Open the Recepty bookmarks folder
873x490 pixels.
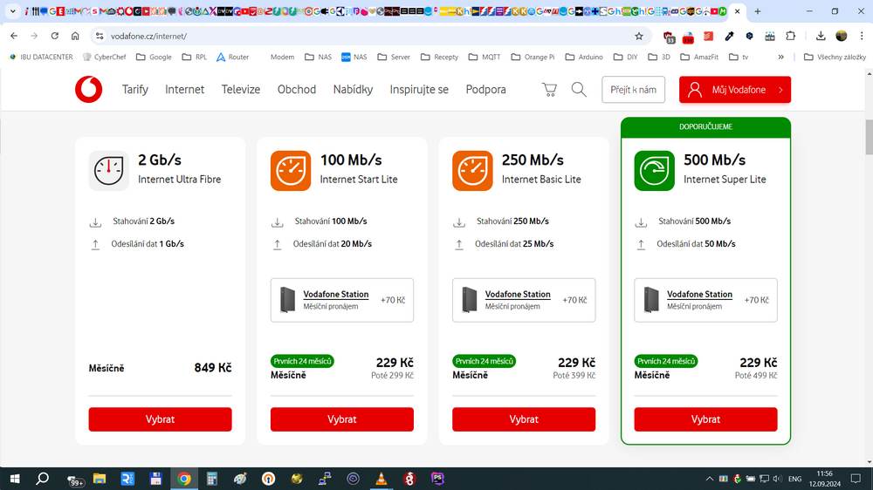pyautogui.click(x=440, y=57)
